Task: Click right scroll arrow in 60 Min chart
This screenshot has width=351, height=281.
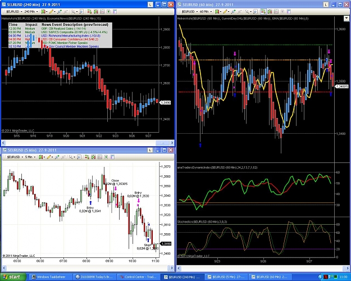Action: point(347,268)
